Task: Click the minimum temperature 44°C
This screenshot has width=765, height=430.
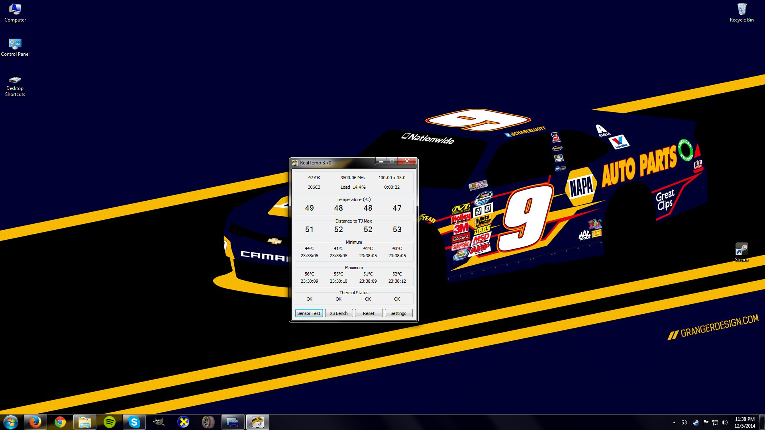Action: pyautogui.click(x=309, y=248)
